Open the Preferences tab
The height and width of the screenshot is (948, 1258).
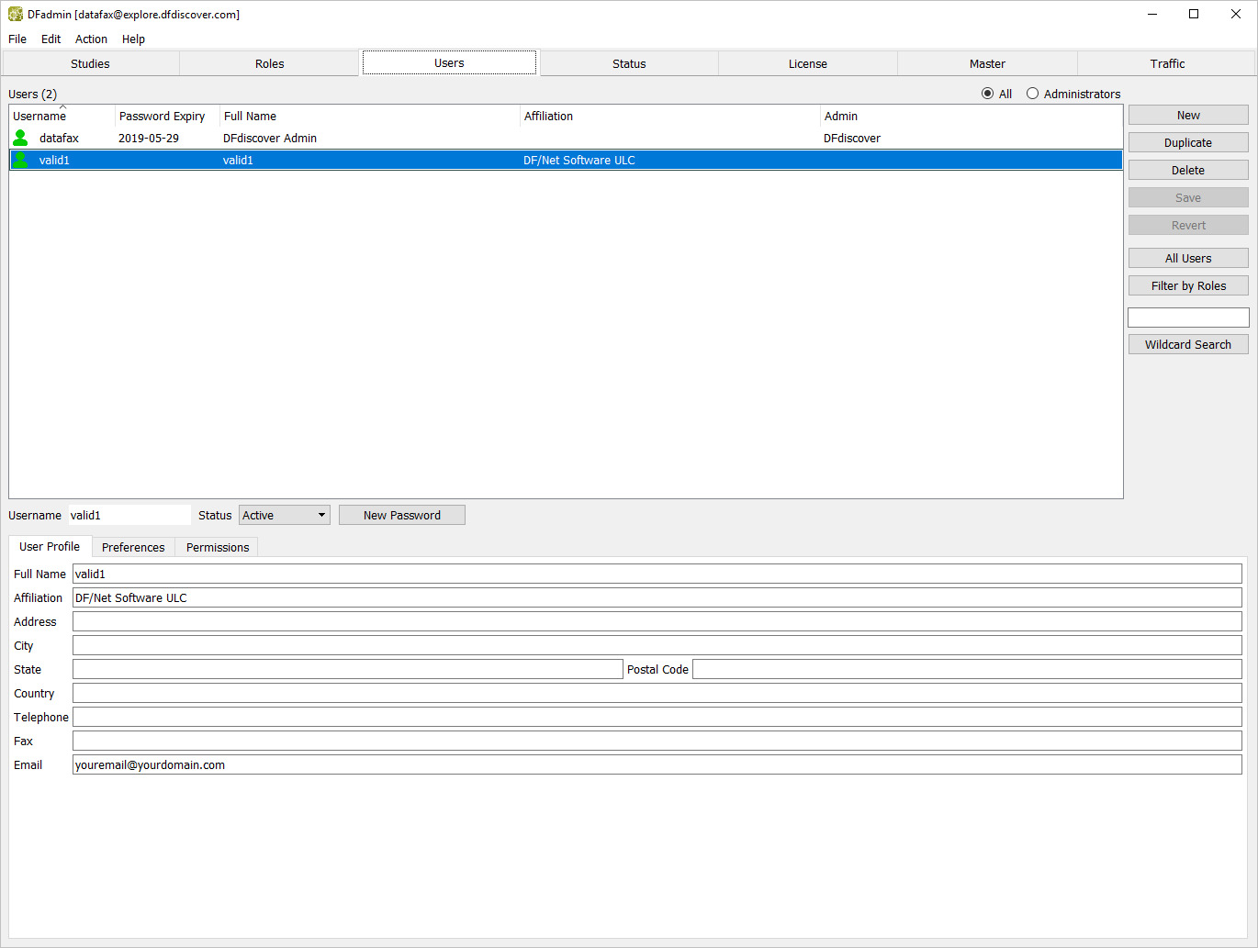[133, 547]
